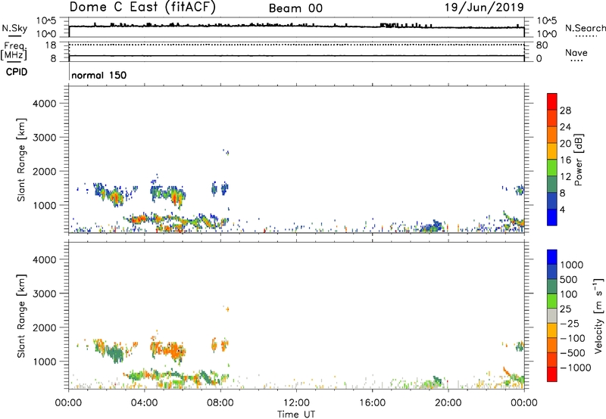The image size is (606, 419).
Task: Click the light green 12–16 dB Power segment
Action: pos(552,168)
